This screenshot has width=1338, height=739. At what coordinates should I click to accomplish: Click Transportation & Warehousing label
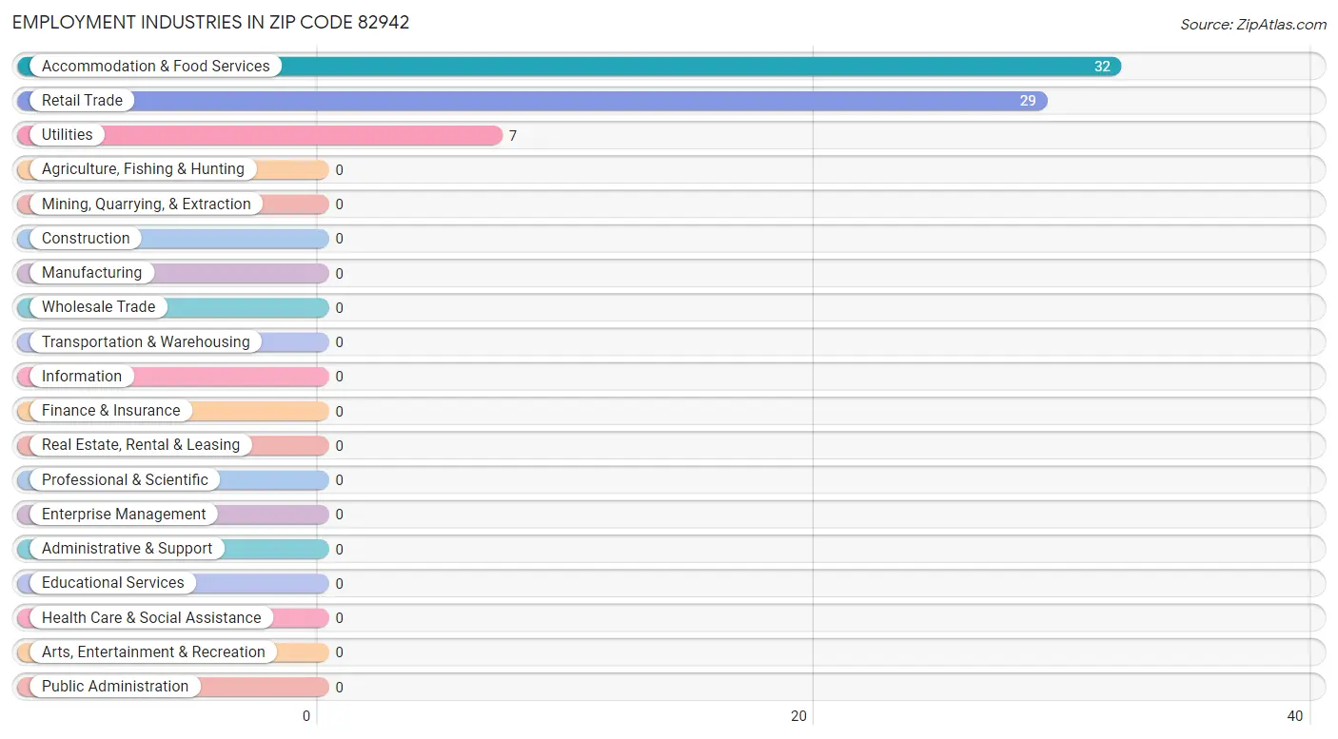[146, 341]
